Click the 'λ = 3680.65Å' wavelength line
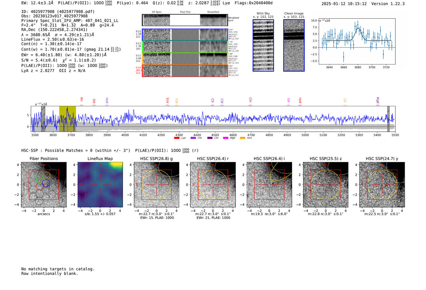This screenshot has height=290, width=426. [58, 35]
